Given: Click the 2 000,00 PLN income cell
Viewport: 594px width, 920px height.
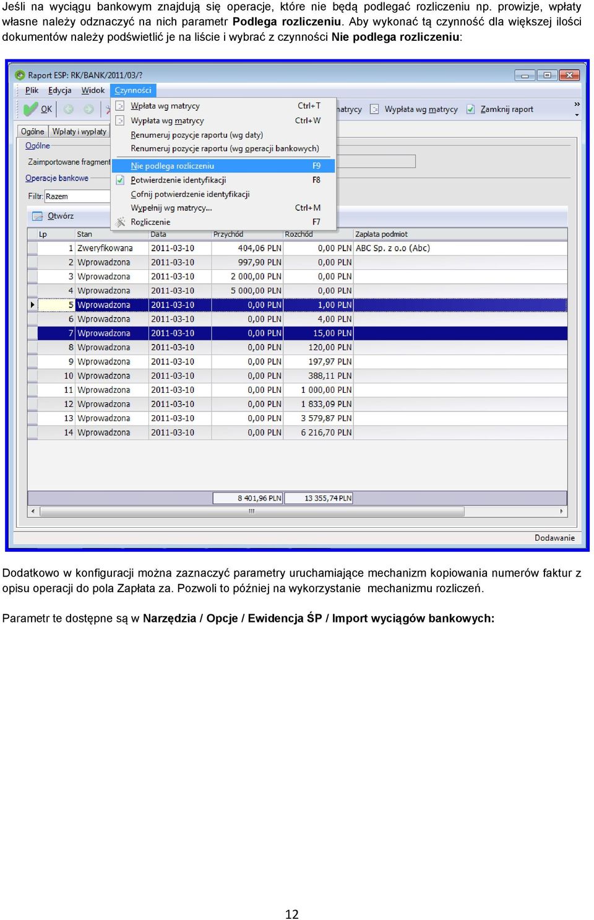Looking at the screenshot, I should click(x=247, y=277).
